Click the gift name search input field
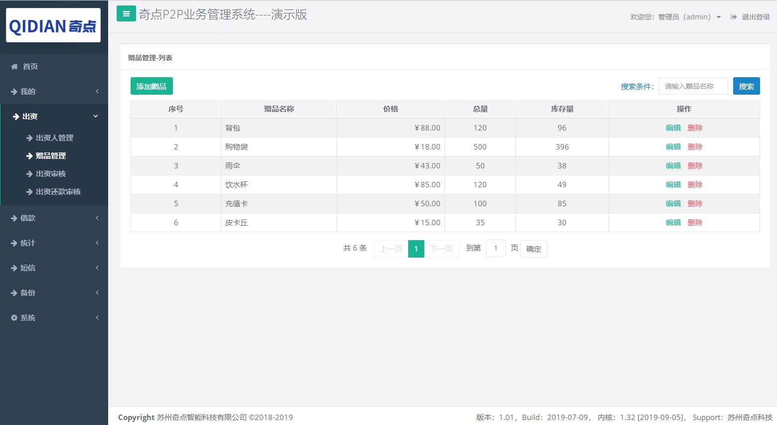777x425 pixels. click(693, 86)
